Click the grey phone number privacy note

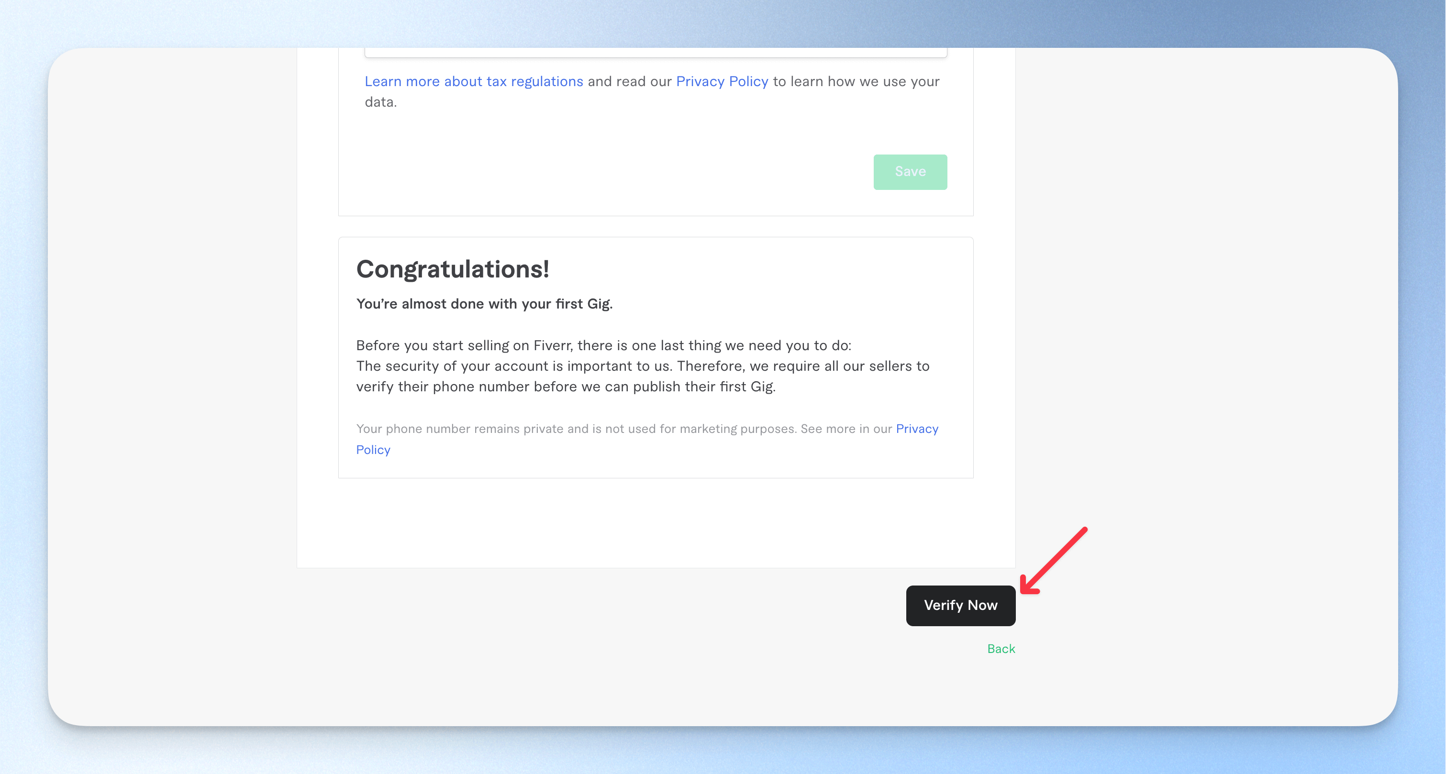coord(647,439)
